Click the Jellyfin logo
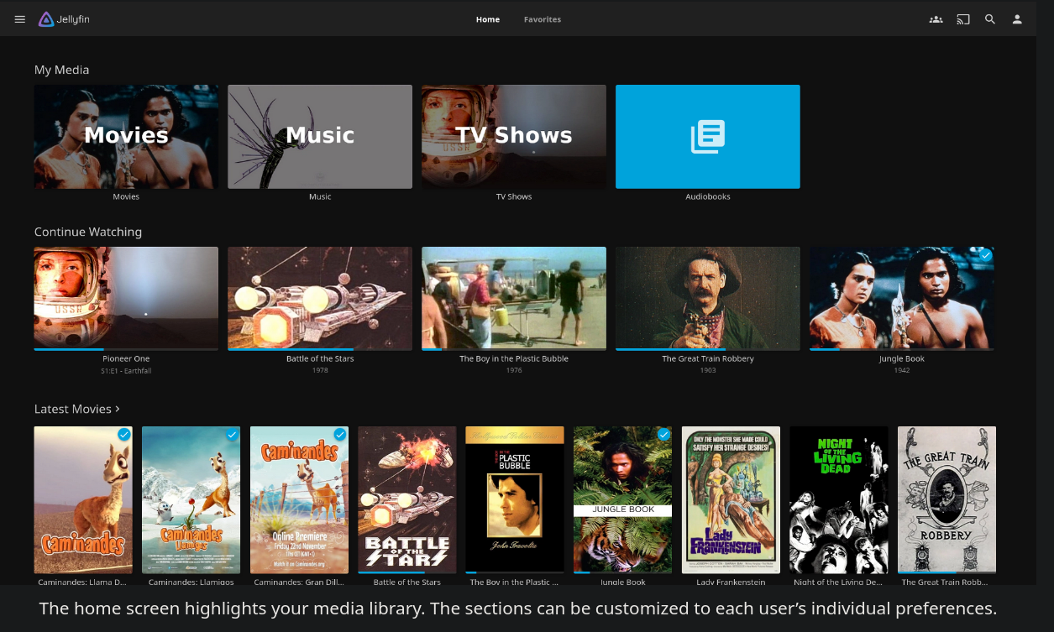1054x632 pixels. coord(64,19)
